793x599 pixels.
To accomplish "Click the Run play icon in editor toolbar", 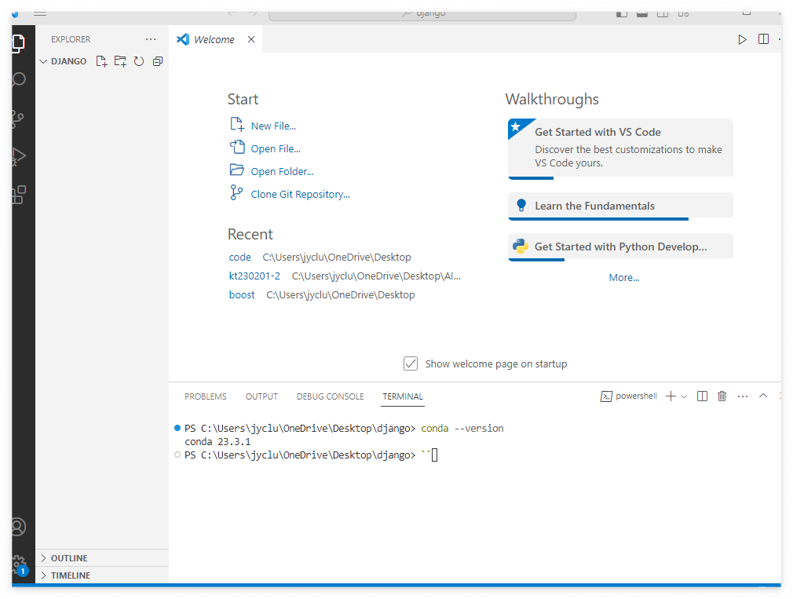I will [x=742, y=39].
